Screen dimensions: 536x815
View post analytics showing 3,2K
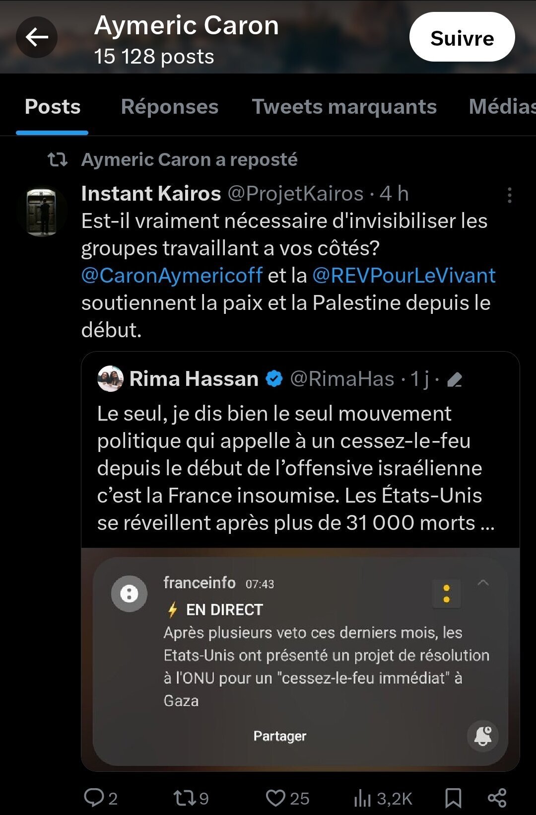(x=383, y=798)
